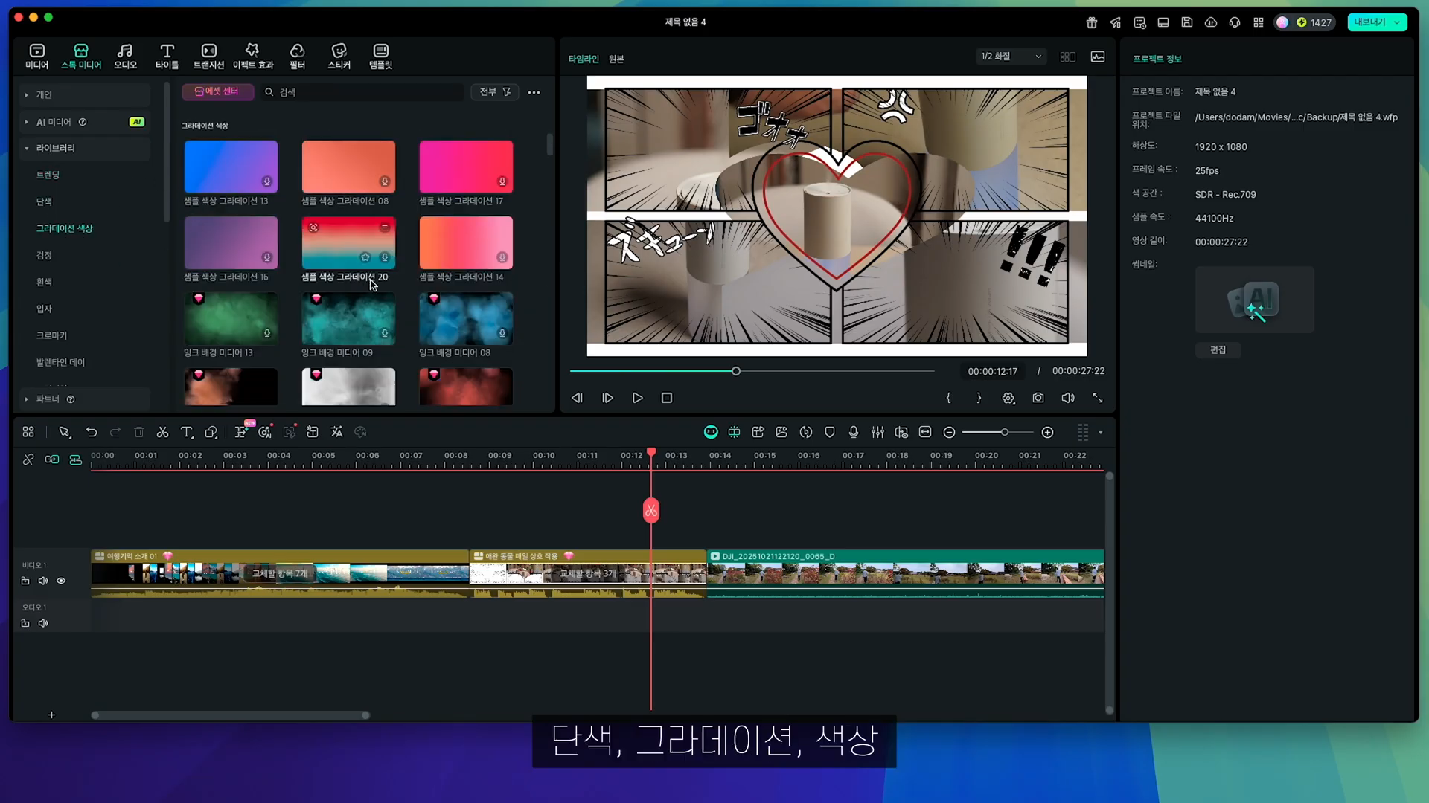Open preview settings gear icon

pyautogui.click(x=1008, y=398)
